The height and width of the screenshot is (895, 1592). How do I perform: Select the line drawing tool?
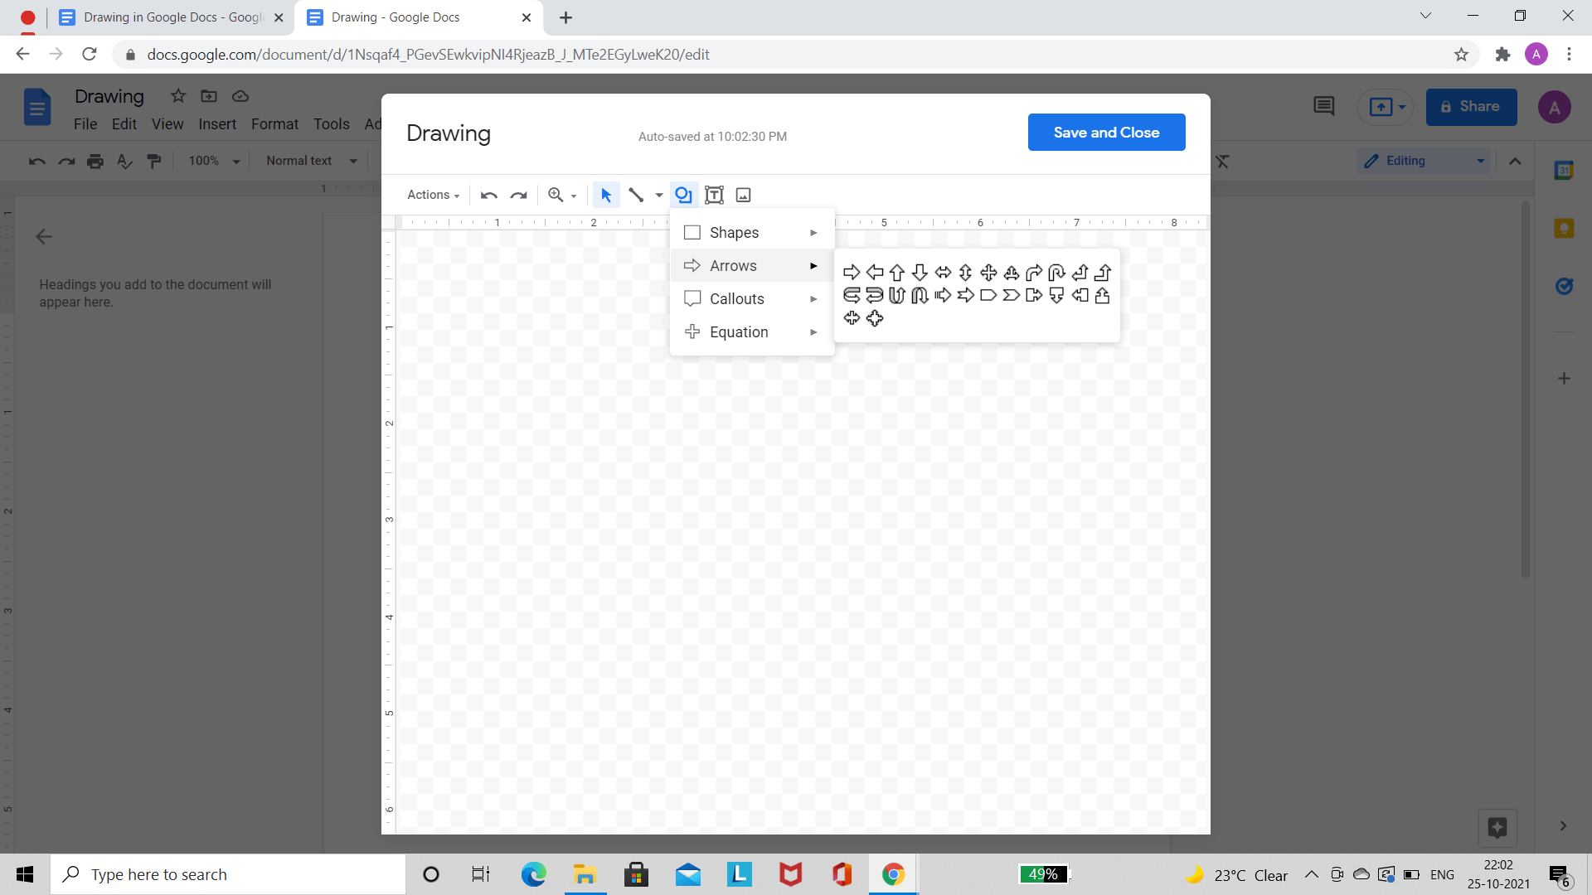(x=636, y=195)
